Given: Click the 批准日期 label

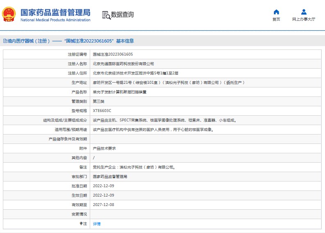Looking at the screenshot, I should click(x=79, y=186).
